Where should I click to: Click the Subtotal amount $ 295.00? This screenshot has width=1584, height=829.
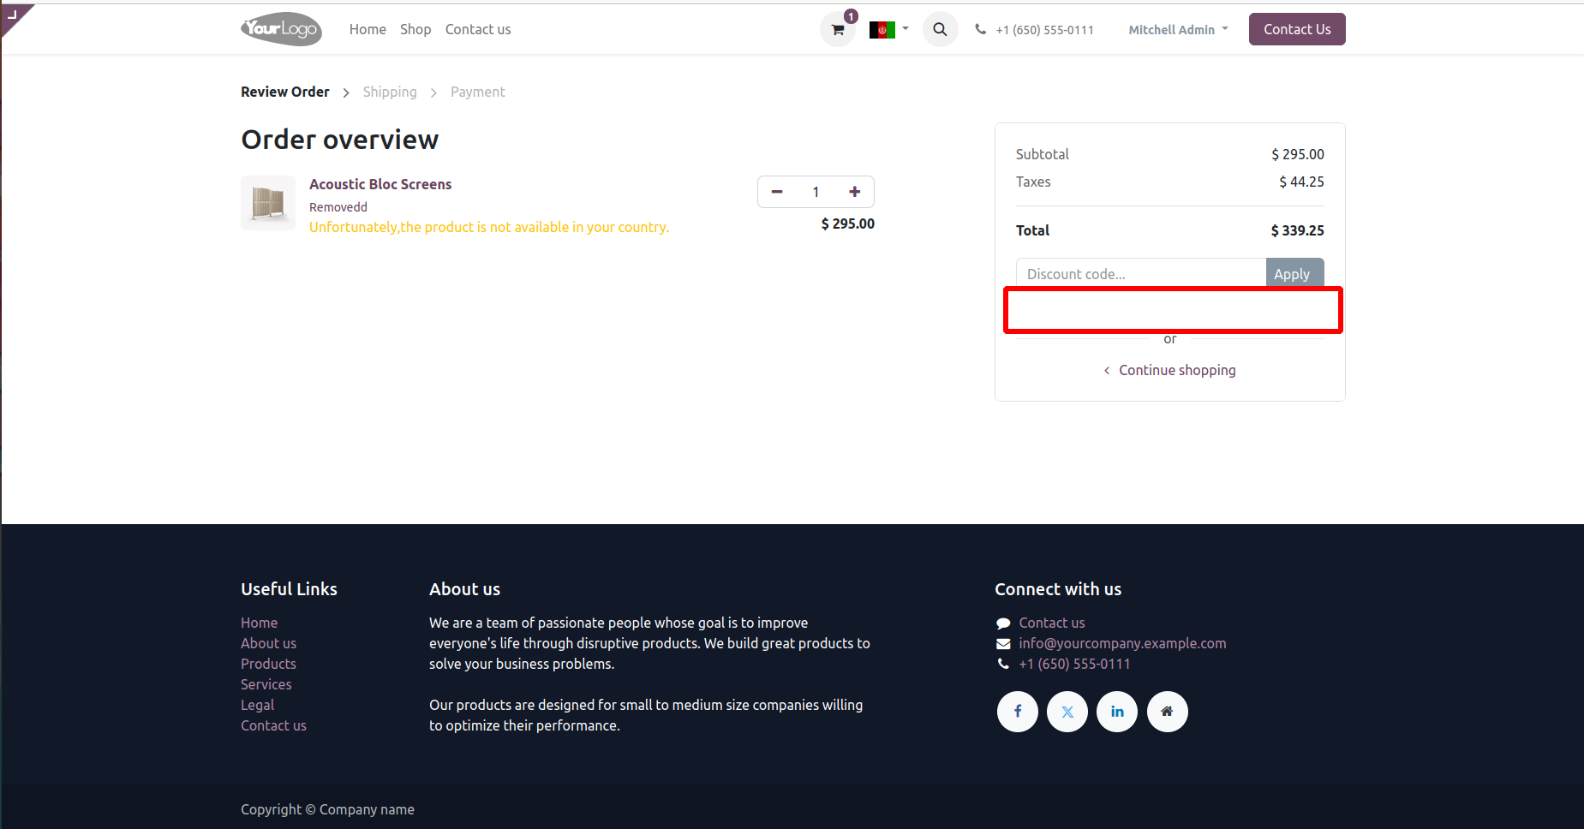pyautogui.click(x=1297, y=154)
